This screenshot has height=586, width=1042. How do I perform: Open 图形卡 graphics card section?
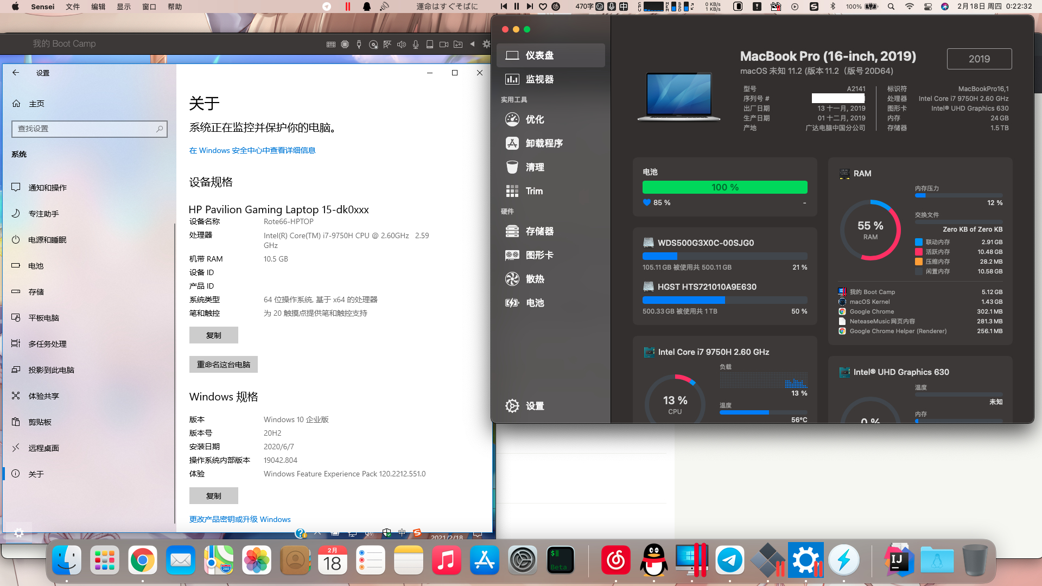[551, 255]
